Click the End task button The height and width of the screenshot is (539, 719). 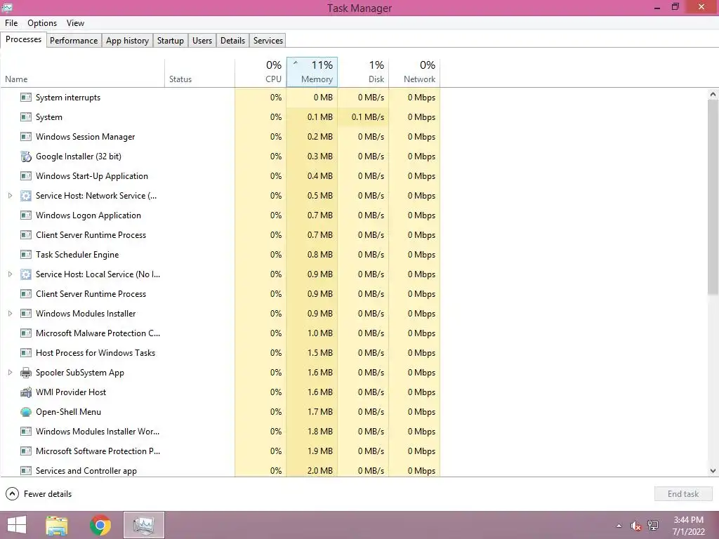point(683,494)
